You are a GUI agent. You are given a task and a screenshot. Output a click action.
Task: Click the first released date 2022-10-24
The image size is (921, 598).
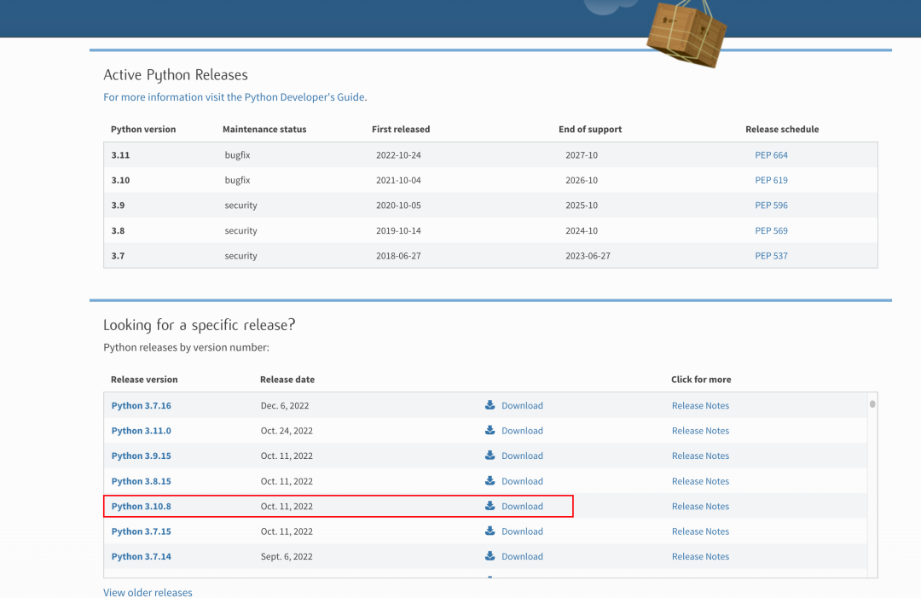(x=398, y=155)
